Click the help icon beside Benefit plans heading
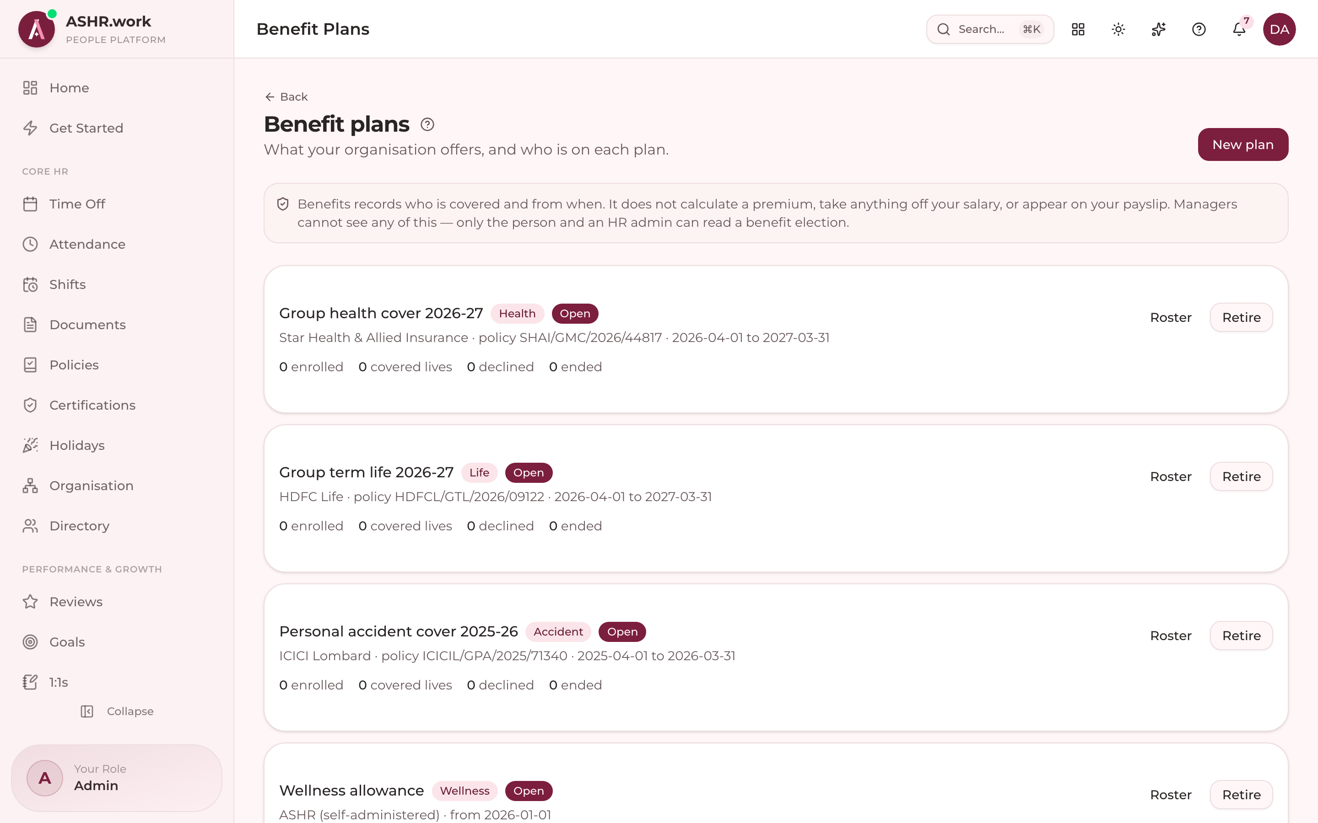The width and height of the screenshot is (1318, 823). point(427,125)
